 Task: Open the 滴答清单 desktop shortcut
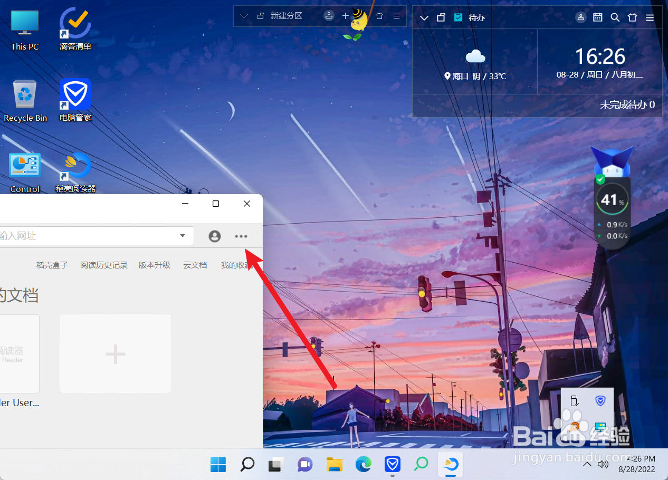pyautogui.click(x=75, y=29)
